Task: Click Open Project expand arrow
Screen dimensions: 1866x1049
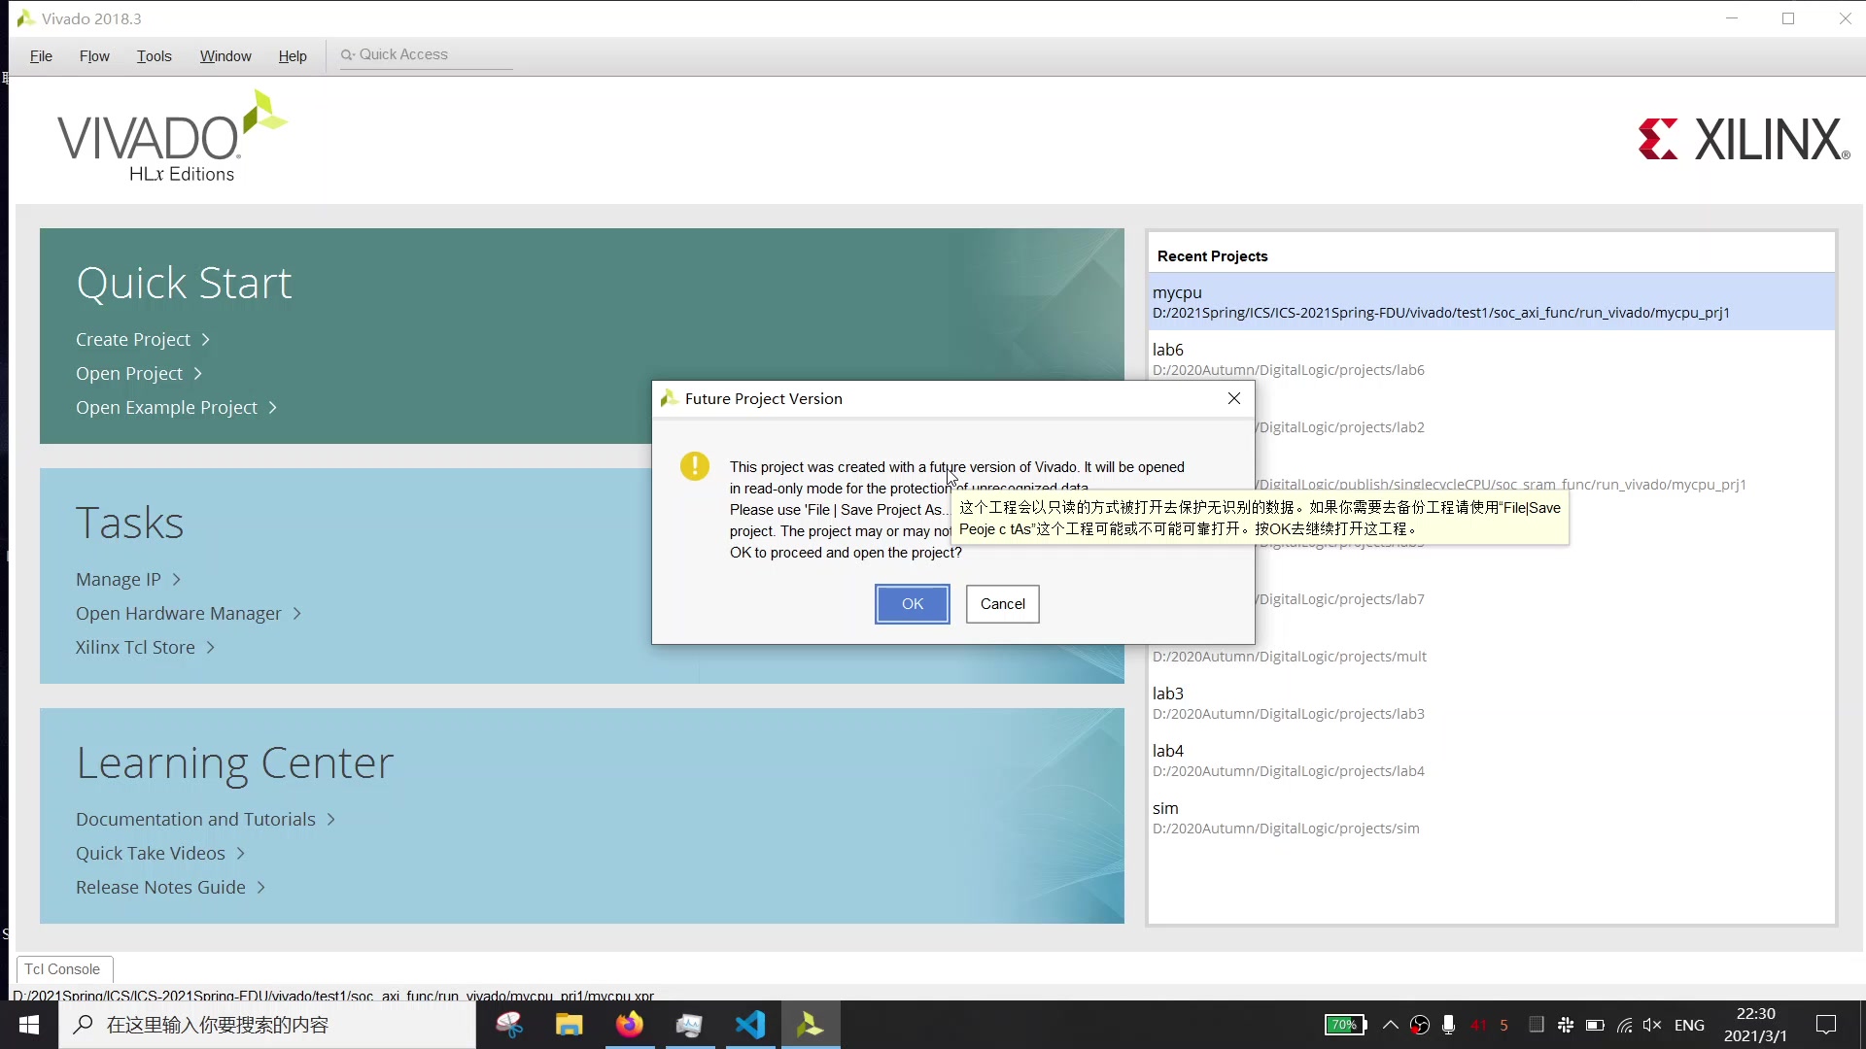Action: click(196, 373)
